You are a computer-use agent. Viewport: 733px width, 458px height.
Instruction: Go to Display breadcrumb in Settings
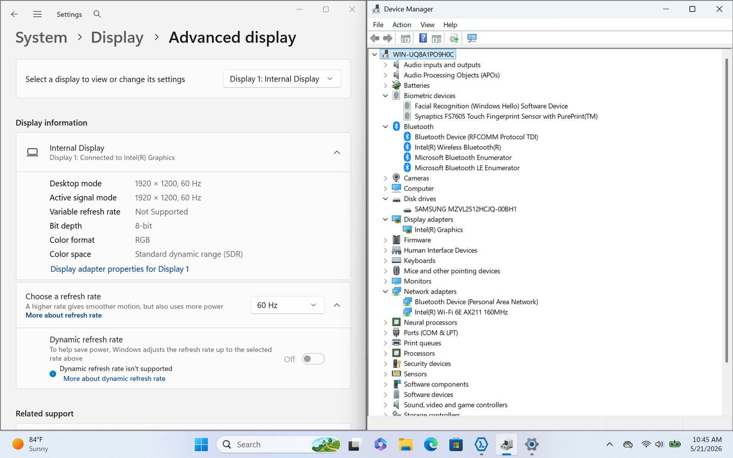point(117,38)
